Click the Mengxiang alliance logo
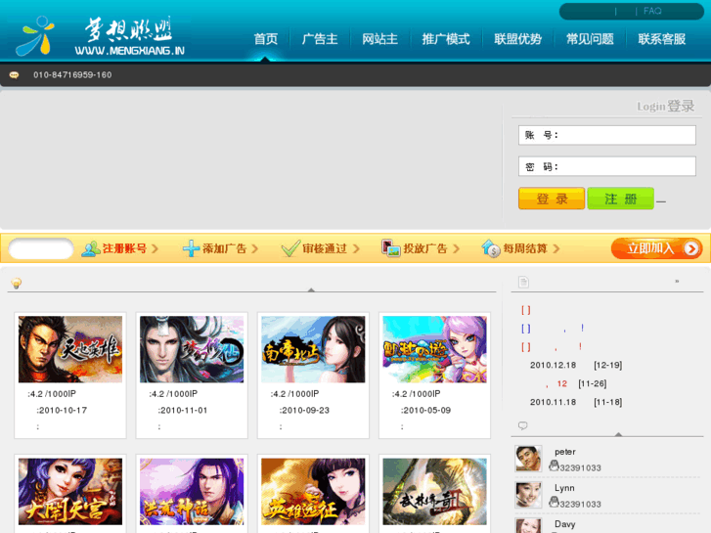 click(100, 36)
